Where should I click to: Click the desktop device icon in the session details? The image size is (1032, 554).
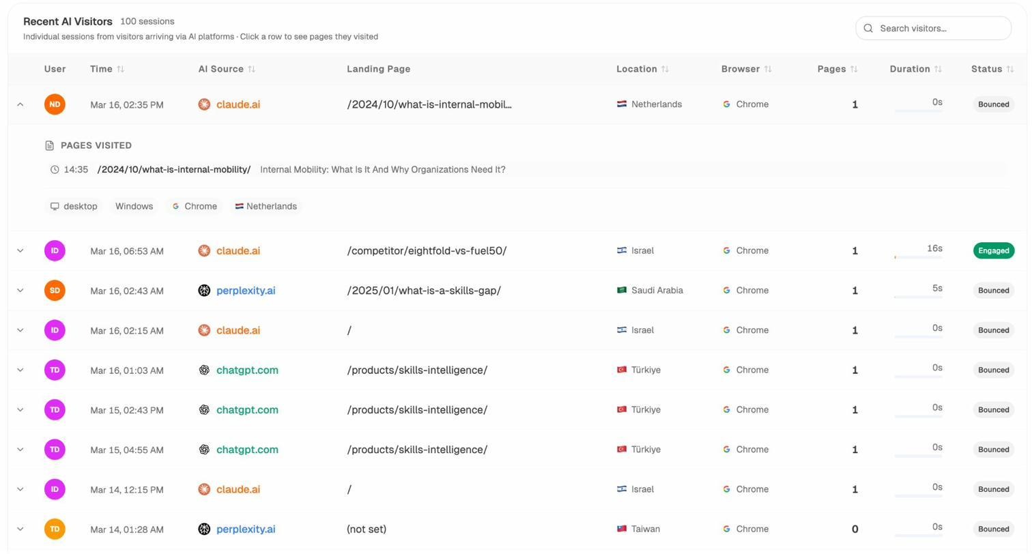tap(55, 206)
